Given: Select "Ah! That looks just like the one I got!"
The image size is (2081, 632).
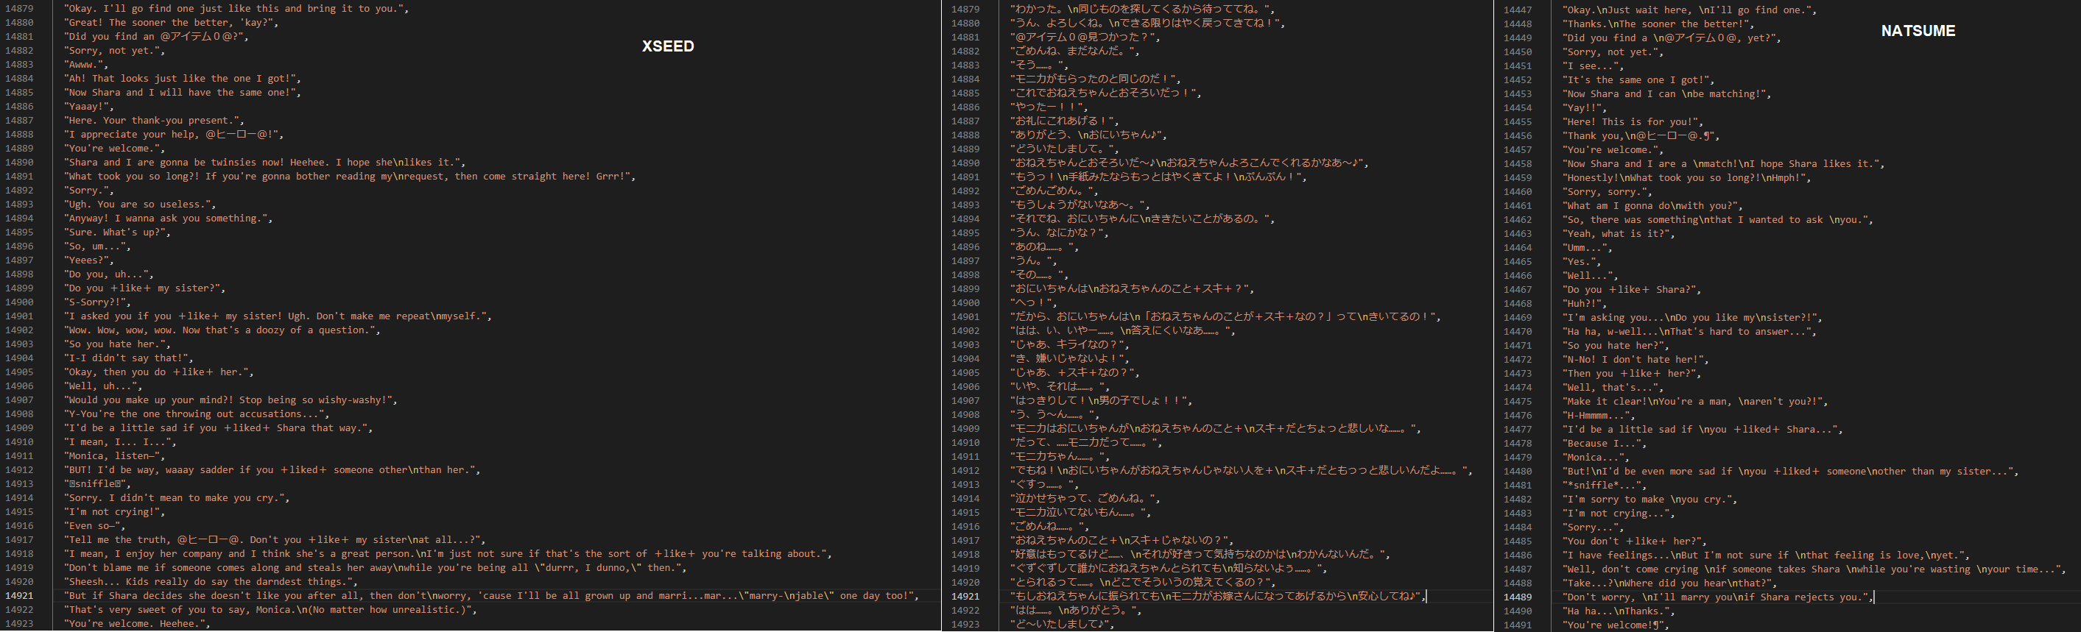Looking at the screenshot, I should (x=183, y=78).
